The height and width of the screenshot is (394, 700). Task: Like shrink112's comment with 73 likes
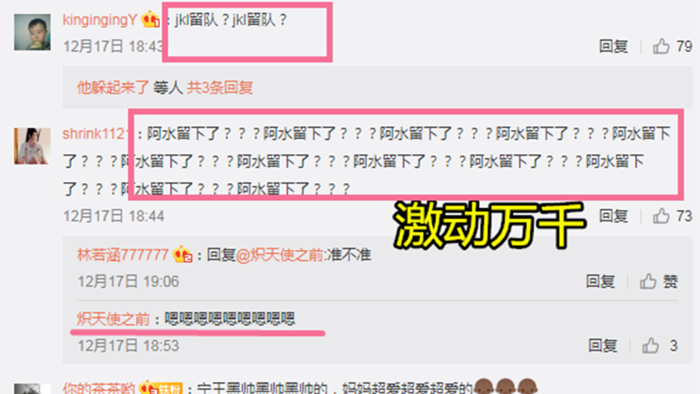point(661,216)
